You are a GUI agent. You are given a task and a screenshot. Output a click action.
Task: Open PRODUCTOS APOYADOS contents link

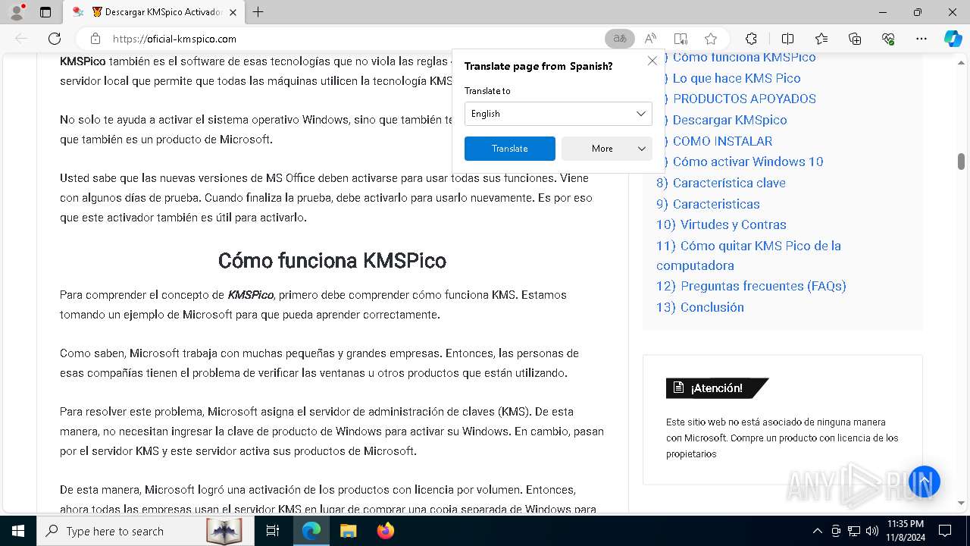pyautogui.click(x=743, y=99)
